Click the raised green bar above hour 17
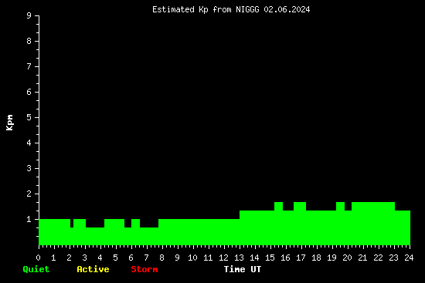The image size is (425, 283). [300, 206]
